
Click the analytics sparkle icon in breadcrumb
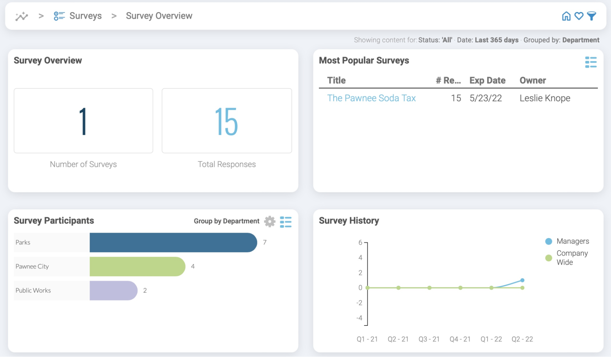pos(22,16)
